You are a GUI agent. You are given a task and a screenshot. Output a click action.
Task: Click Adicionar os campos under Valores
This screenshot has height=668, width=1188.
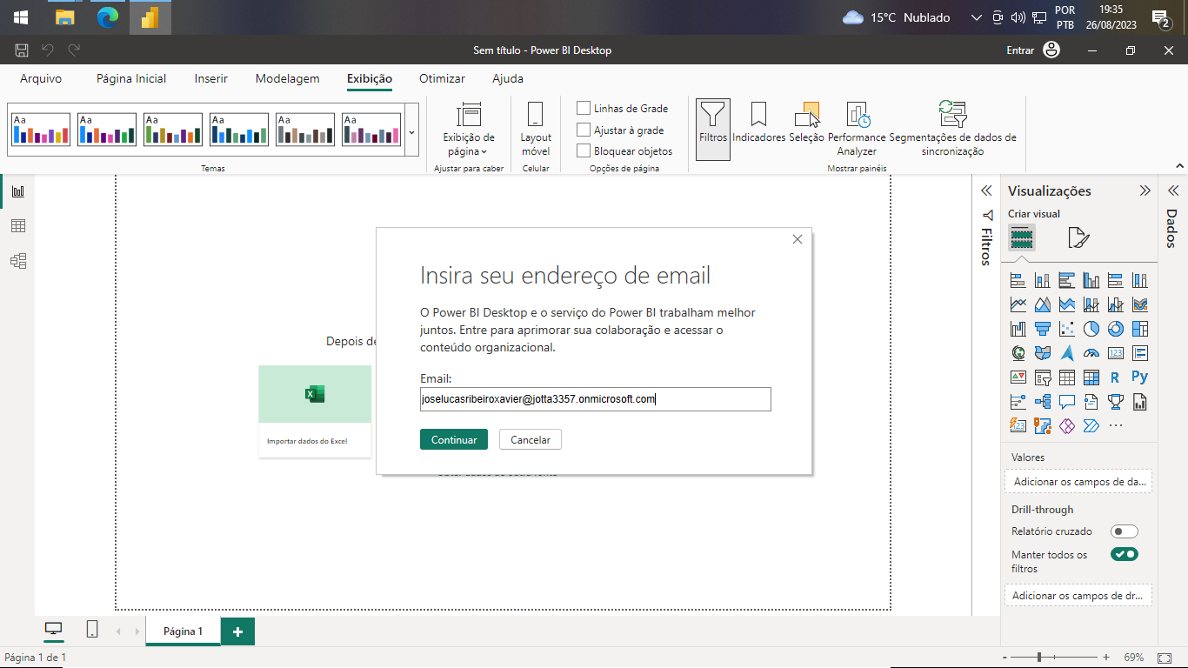click(1078, 481)
